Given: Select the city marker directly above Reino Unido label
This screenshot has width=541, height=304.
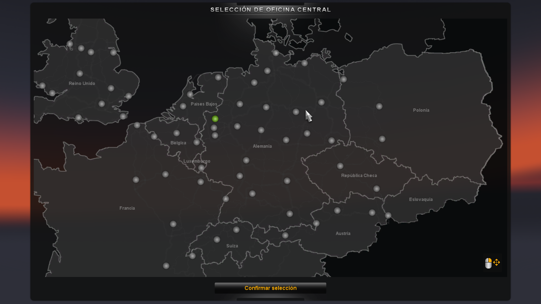Looking at the screenshot, I should point(80,73).
